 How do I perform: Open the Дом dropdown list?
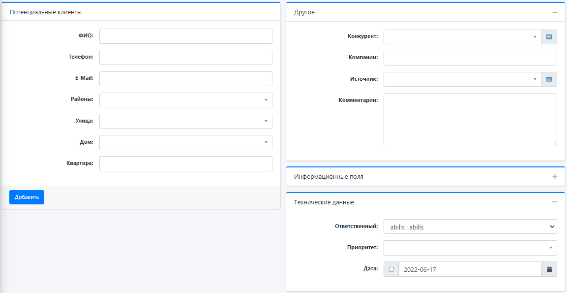pyautogui.click(x=186, y=142)
